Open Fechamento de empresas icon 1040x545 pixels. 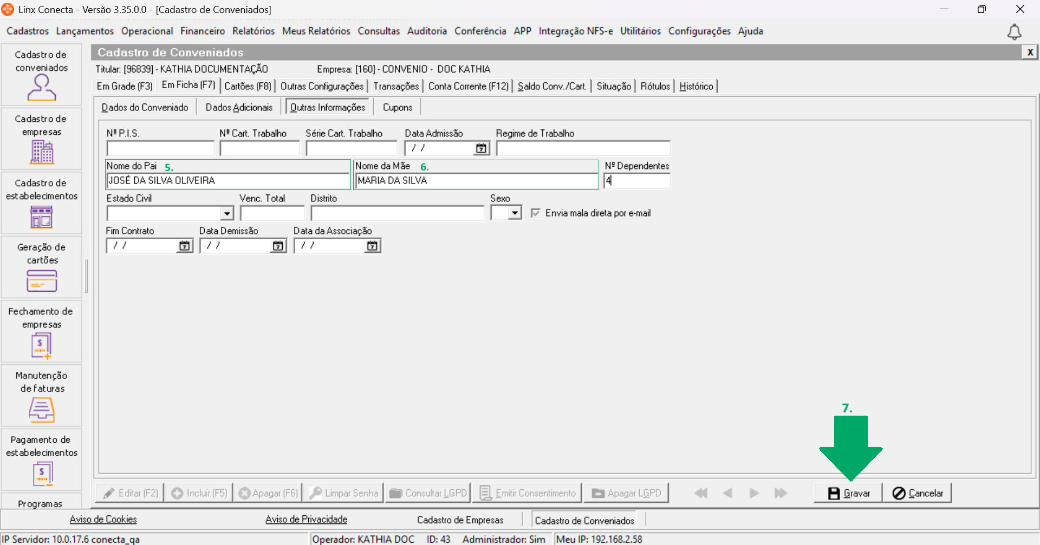(42, 346)
